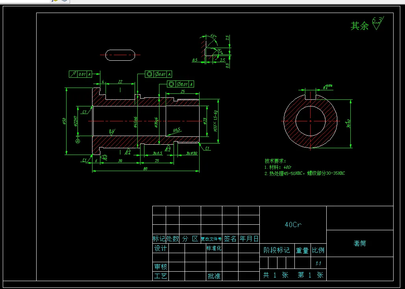405x289 pixels.
Task: Select the upper concentricity frame Ø0.01 A
Action: pyautogui.click(x=159, y=74)
